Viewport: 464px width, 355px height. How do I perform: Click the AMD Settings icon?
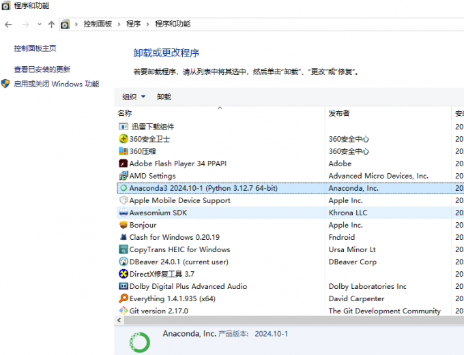124,175
